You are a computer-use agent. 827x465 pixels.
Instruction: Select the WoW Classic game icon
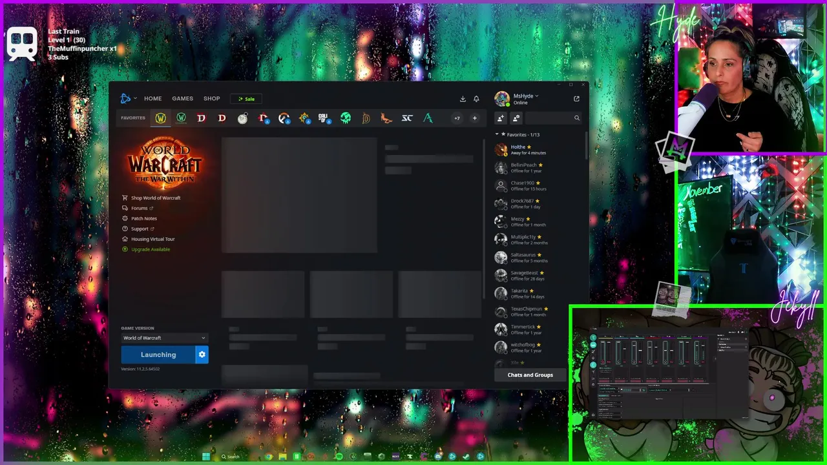click(182, 118)
